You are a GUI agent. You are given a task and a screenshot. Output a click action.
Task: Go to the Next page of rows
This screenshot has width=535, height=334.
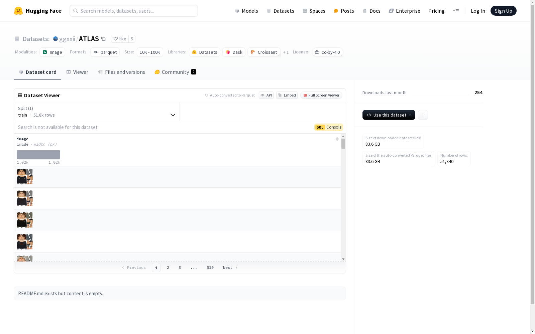230,268
